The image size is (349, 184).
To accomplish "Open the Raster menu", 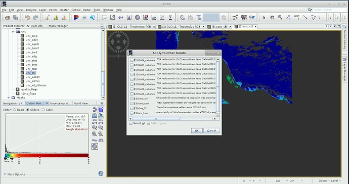I will point(64,10).
